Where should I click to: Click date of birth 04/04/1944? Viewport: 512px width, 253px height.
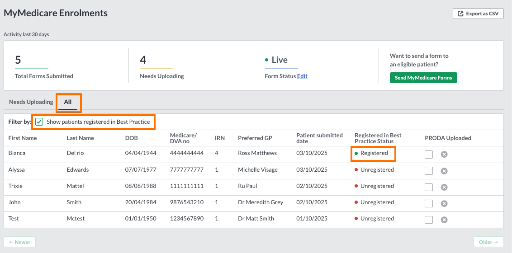(141, 153)
